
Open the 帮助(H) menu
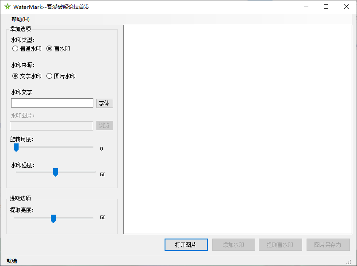tap(19, 19)
